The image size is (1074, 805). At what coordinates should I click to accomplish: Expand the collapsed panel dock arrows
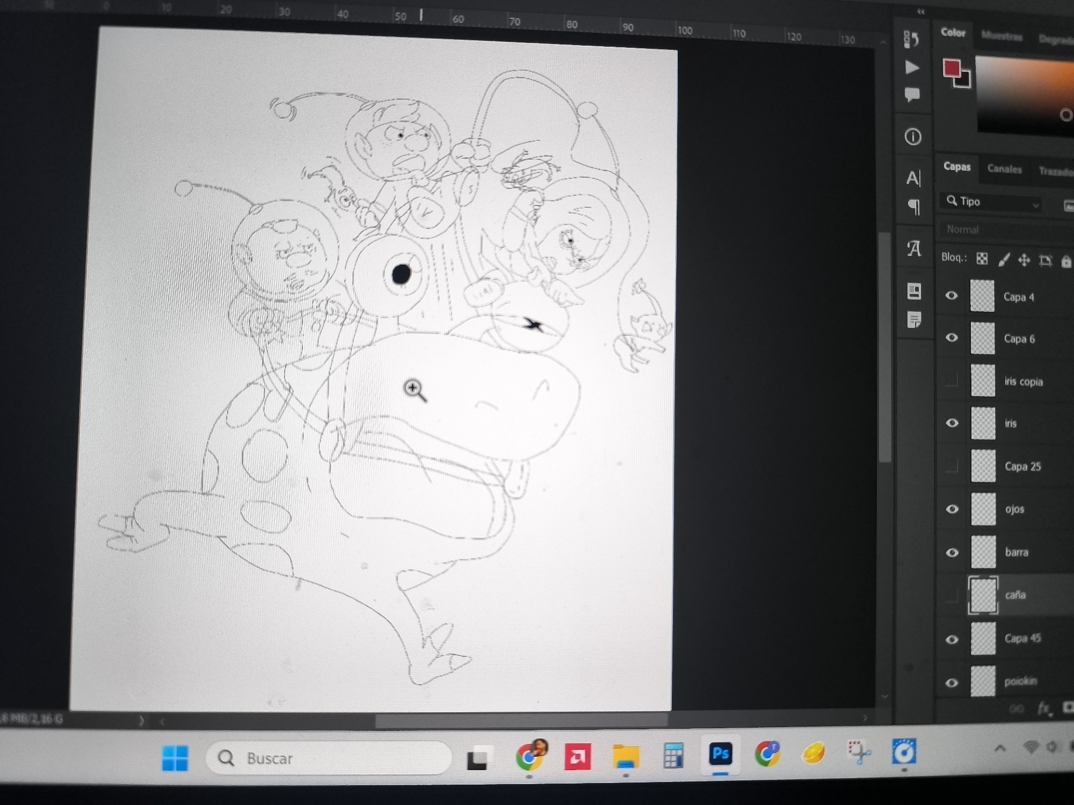[921, 12]
